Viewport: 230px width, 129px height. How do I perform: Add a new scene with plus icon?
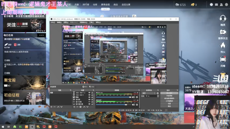pyautogui.click(x=51, y=107)
